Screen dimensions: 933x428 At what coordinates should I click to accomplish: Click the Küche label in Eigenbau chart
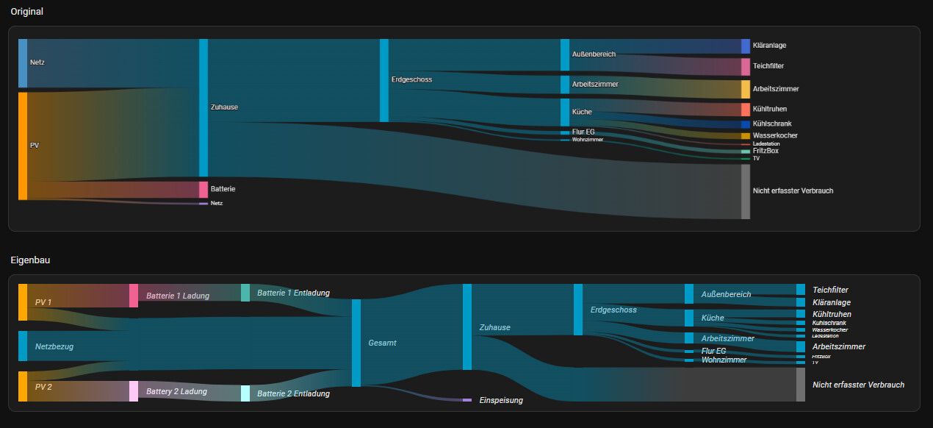click(713, 318)
